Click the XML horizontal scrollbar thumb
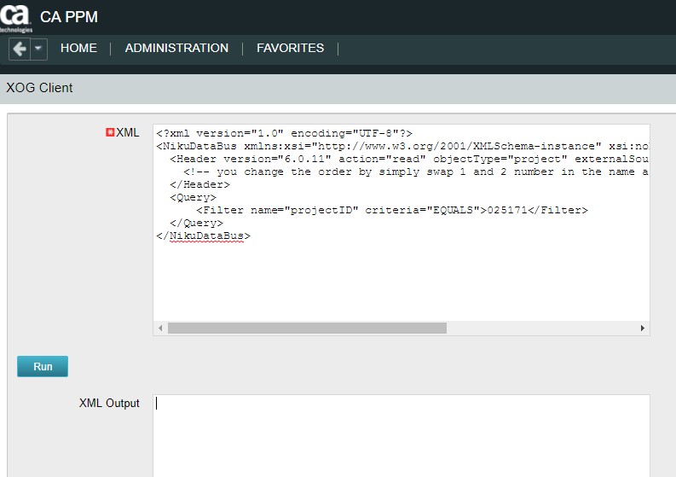The image size is (676, 477). pyautogui.click(x=307, y=328)
